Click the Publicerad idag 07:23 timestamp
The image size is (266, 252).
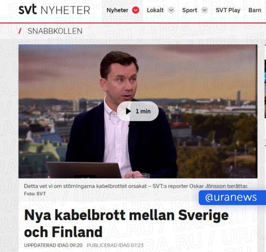coord(115,245)
